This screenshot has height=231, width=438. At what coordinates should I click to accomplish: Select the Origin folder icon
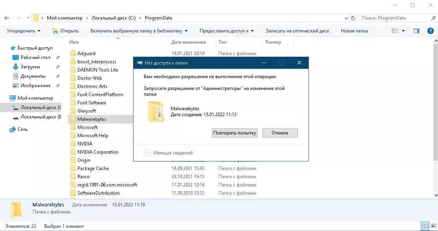pos(73,160)
